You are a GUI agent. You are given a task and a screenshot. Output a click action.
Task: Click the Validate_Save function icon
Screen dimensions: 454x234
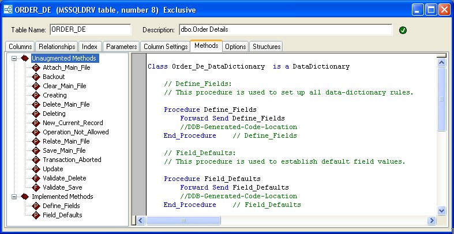[x=36, y=187]
